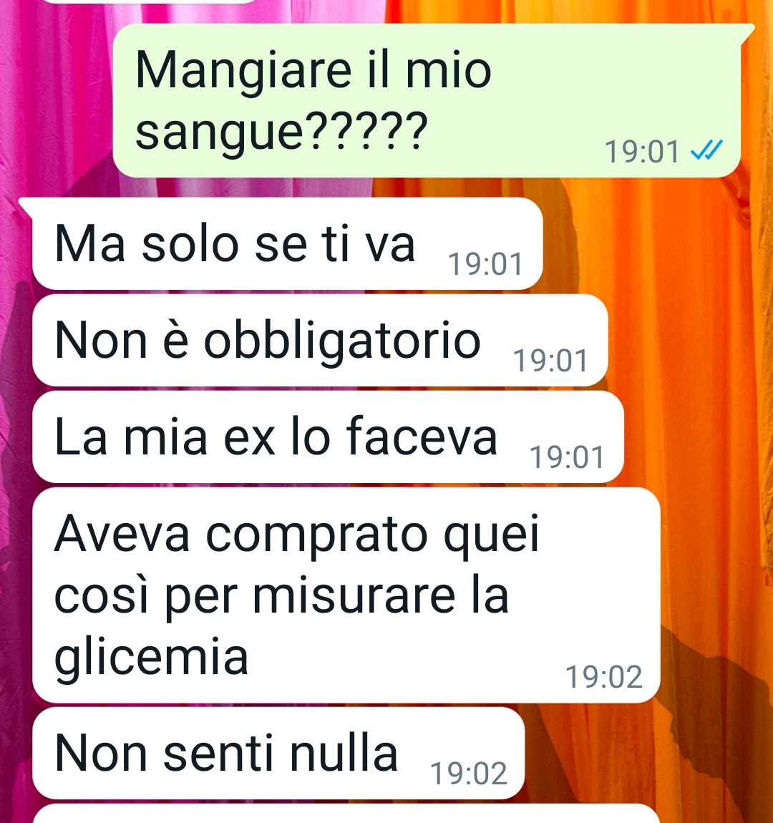Screen dimensions: 773x823
Task: Tap the blue double-check read receipt
Action: click(x=706, y=150)
